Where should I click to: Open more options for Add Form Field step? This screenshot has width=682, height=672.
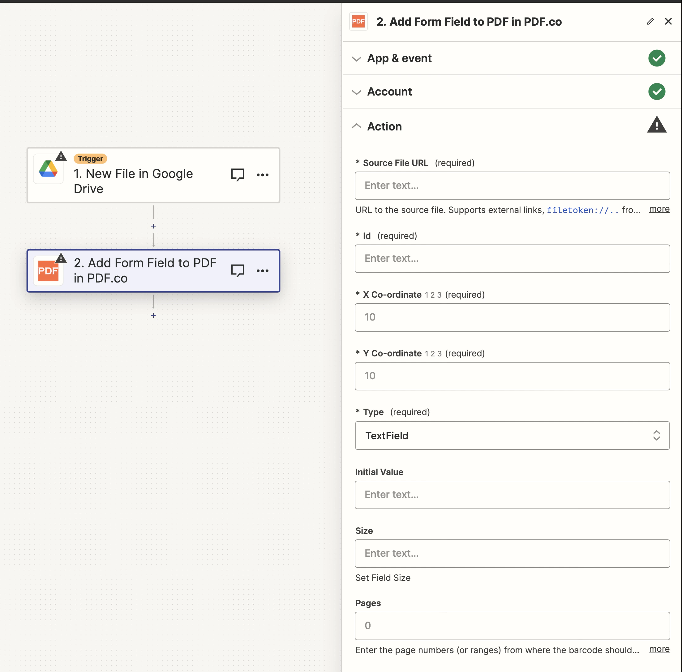[263, 271]
